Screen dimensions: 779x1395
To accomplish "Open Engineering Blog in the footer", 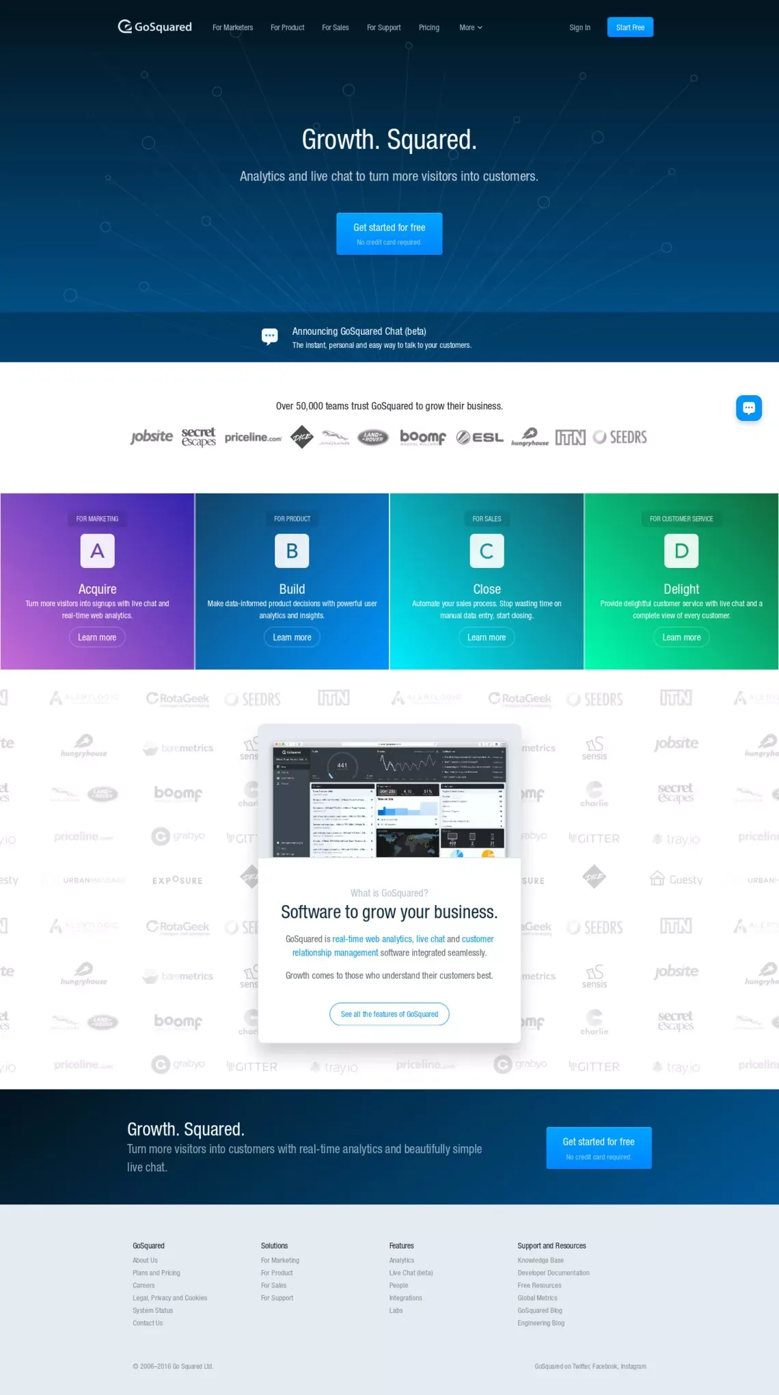I will tap(541, 1323).
